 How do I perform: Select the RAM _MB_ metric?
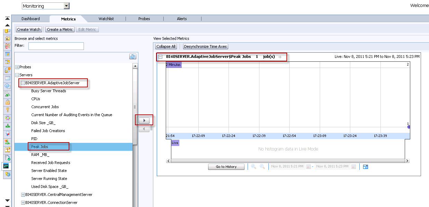tap(40, 155)
